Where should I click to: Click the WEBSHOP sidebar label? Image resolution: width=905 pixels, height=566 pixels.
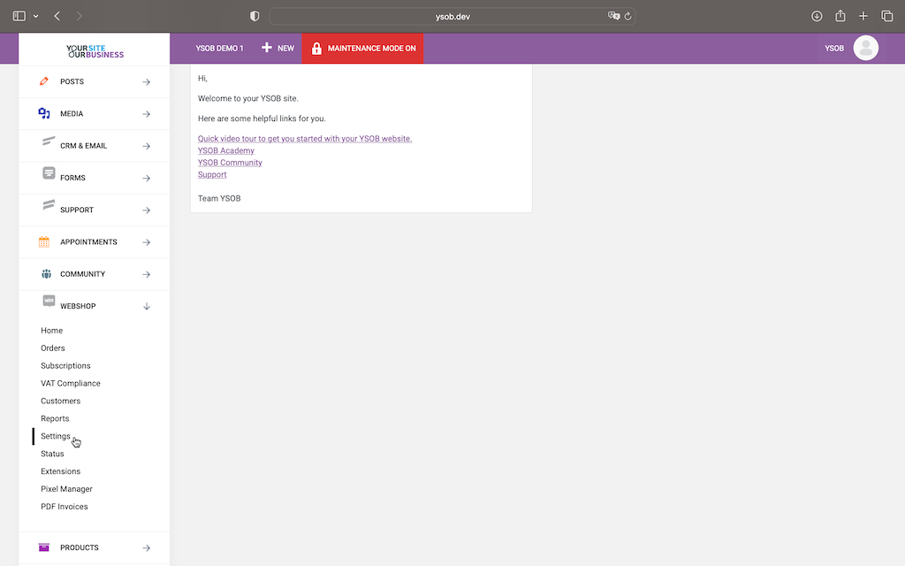(78, 306)
